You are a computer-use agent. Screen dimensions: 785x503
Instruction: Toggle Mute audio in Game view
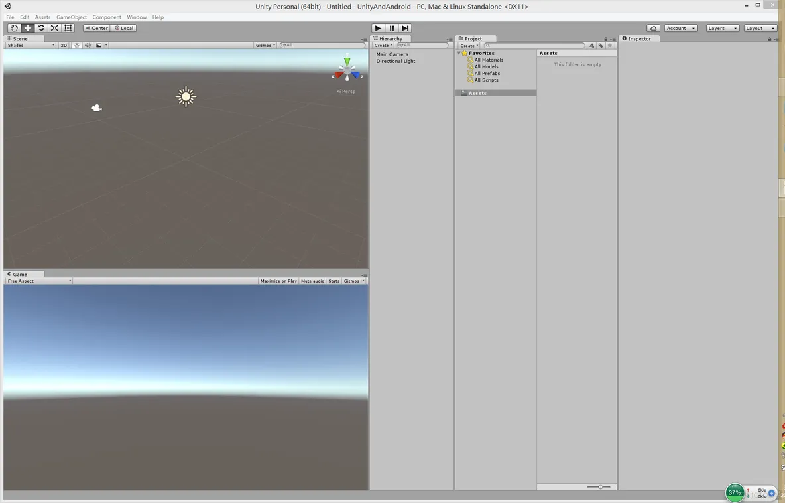pyautogui.click(x=312, y=281)
